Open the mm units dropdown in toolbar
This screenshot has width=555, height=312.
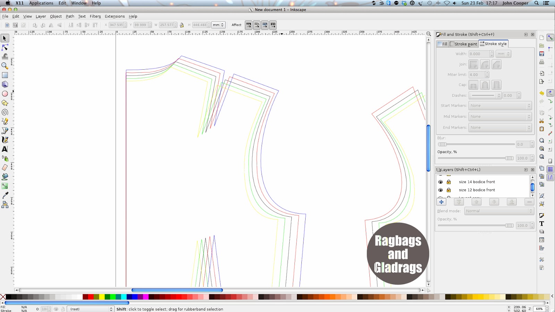click(x=219, y=25)
